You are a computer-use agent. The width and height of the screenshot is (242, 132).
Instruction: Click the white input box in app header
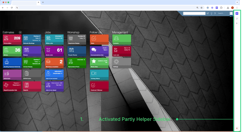[x=194, y=13]
